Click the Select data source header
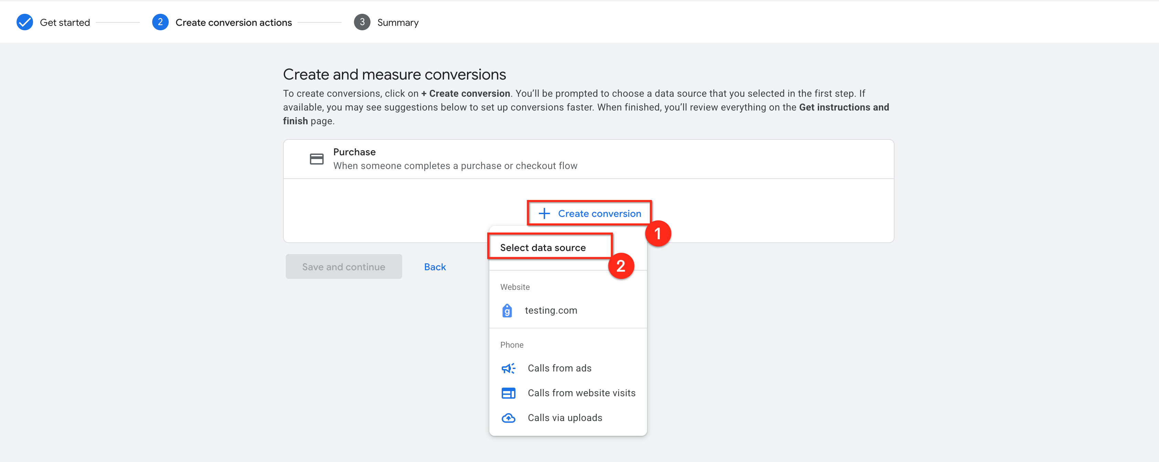 click(x=543, y=248)
